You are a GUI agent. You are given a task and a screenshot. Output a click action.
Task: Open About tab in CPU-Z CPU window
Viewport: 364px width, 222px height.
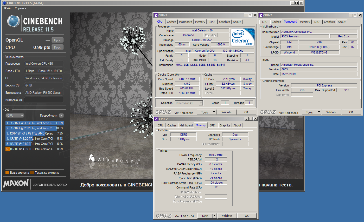[237, 22]
